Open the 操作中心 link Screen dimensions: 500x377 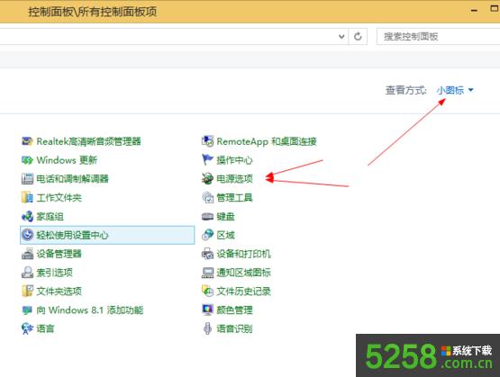pyautogui.click(x=234, y=160)
